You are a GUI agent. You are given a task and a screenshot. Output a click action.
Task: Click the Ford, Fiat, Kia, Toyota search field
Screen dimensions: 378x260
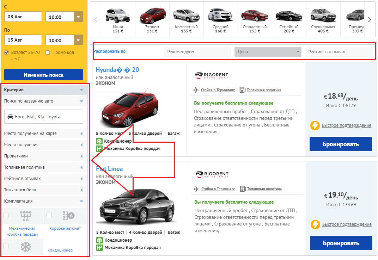click(x=44, y=117)
